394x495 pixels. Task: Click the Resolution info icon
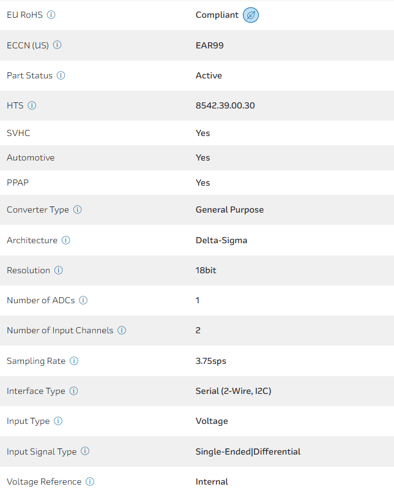point(59,270)
